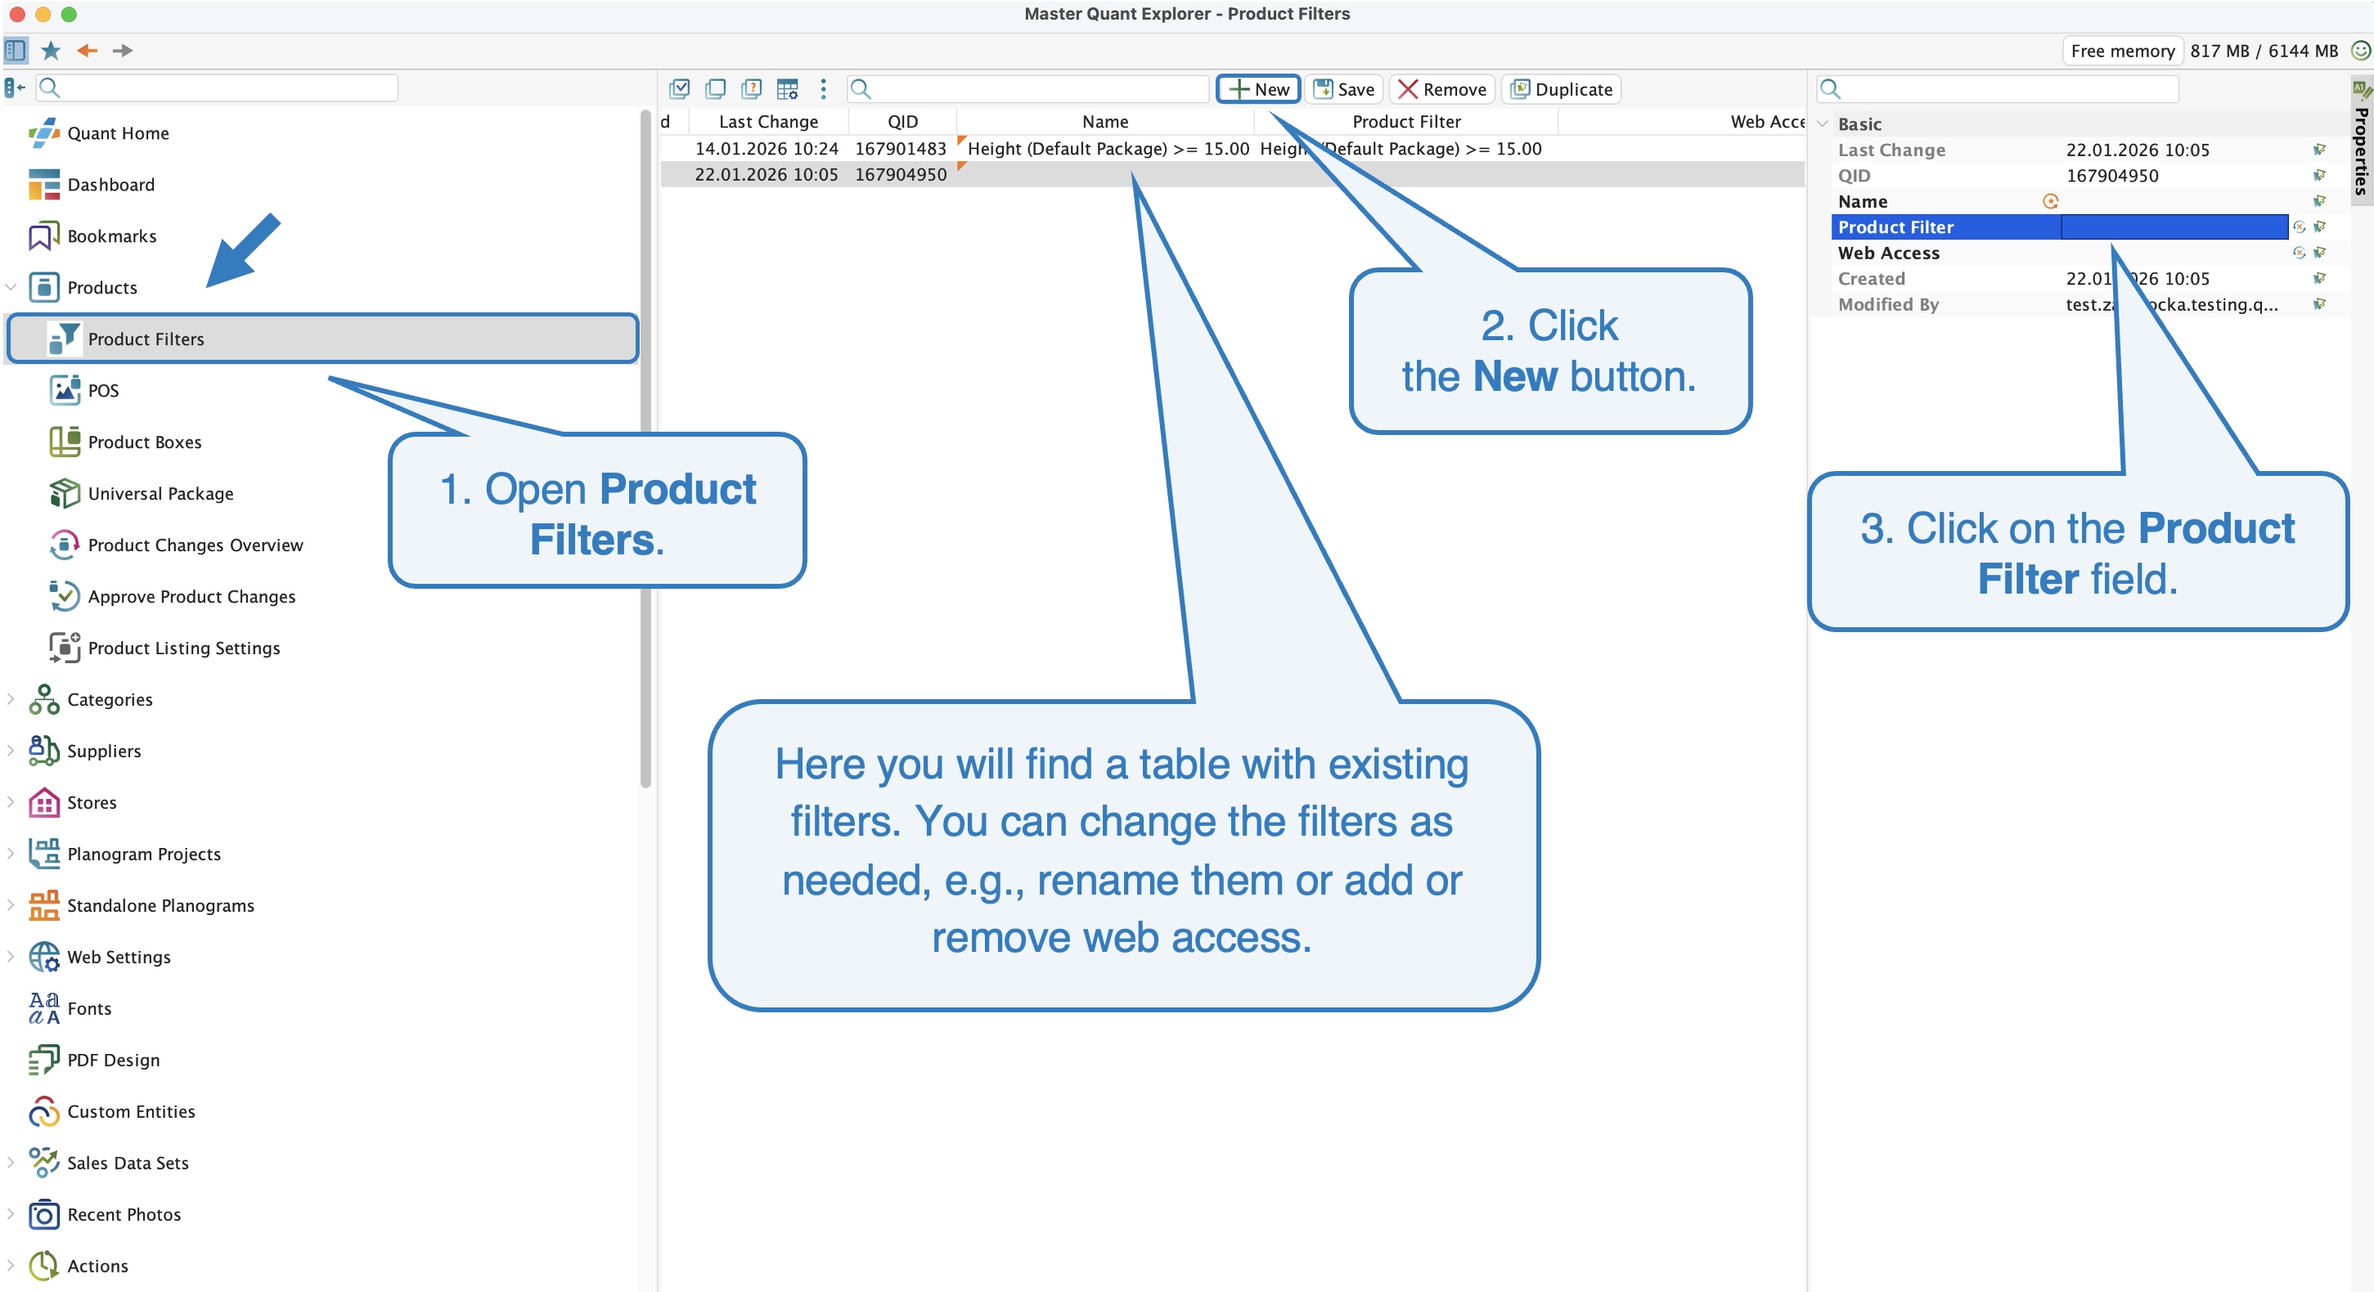Click the star bookmark icon in toolbar
2374x1292 pixels.
point(51,51)
